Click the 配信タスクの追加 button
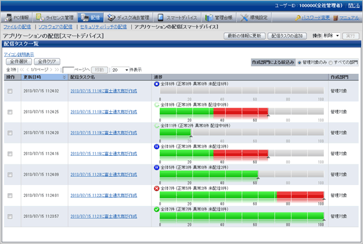 [287, 36]
